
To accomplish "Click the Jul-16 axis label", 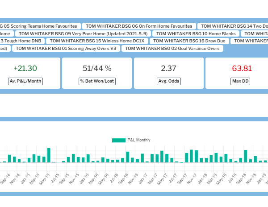I will (x=114, y=178).
